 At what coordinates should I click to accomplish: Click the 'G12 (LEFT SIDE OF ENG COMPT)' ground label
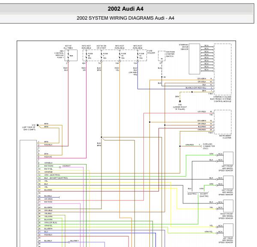(29, 127)
